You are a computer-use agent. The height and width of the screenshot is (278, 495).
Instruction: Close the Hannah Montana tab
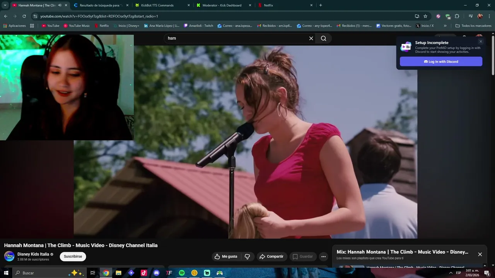[66, 5]
